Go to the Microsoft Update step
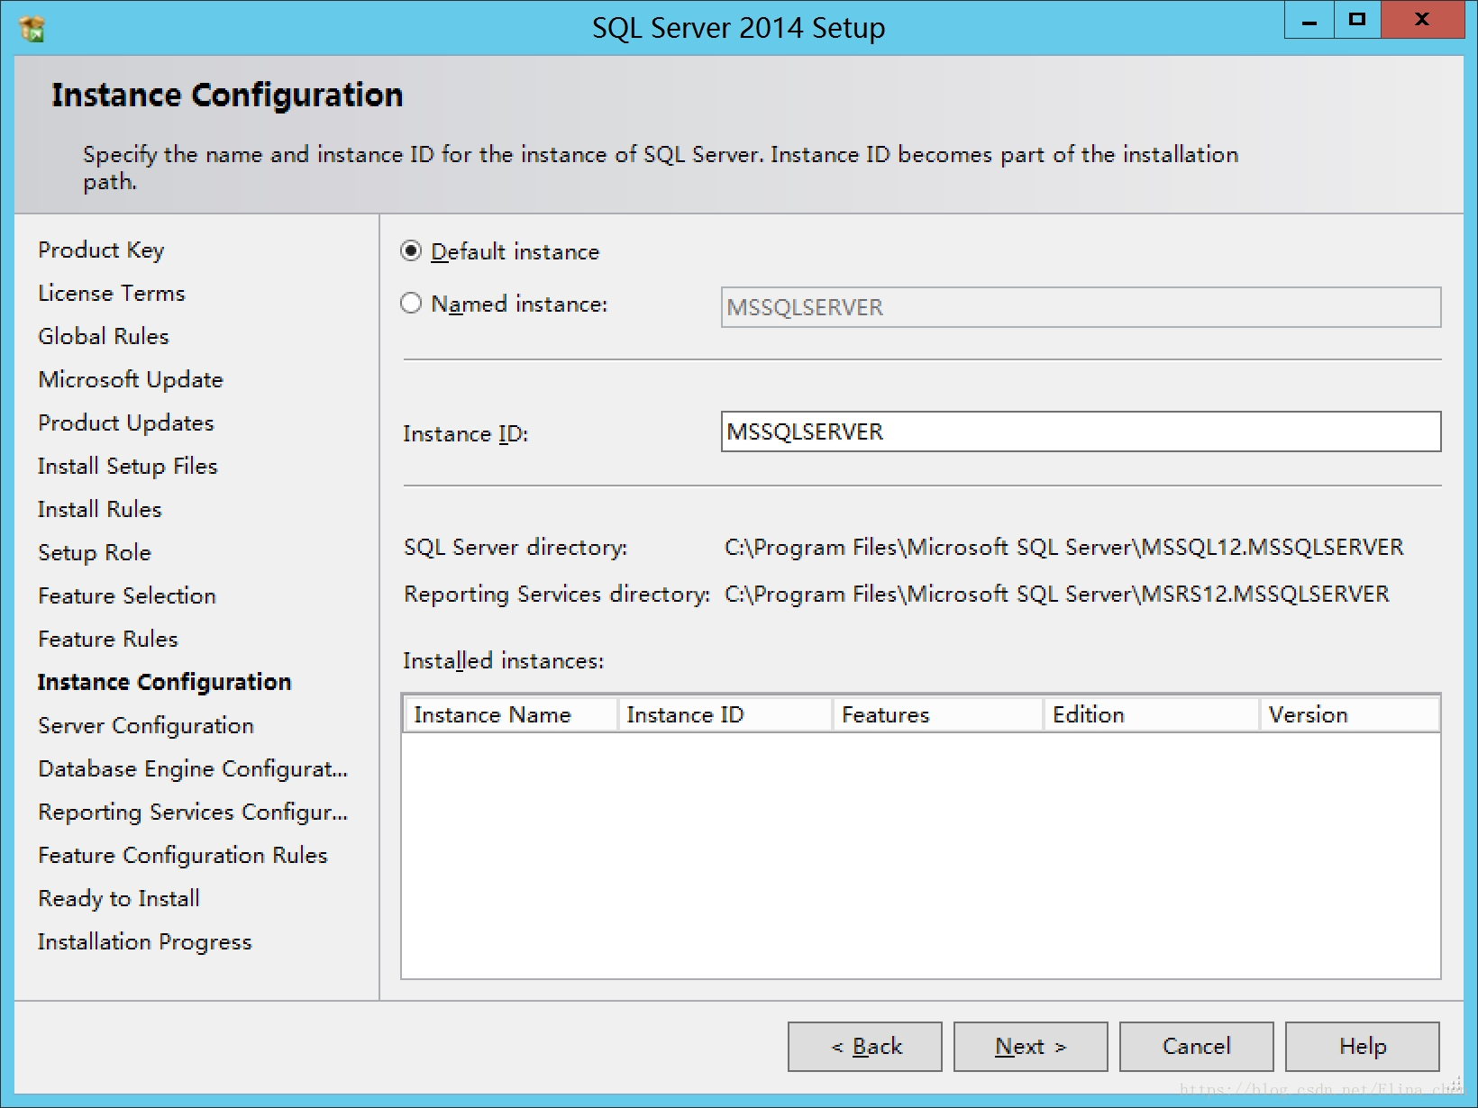 pos(131,379)
